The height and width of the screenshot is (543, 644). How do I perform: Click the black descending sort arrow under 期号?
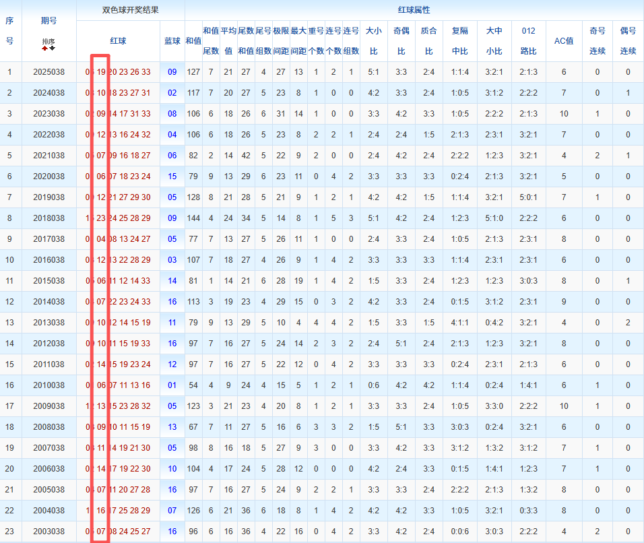pos(53,49)
